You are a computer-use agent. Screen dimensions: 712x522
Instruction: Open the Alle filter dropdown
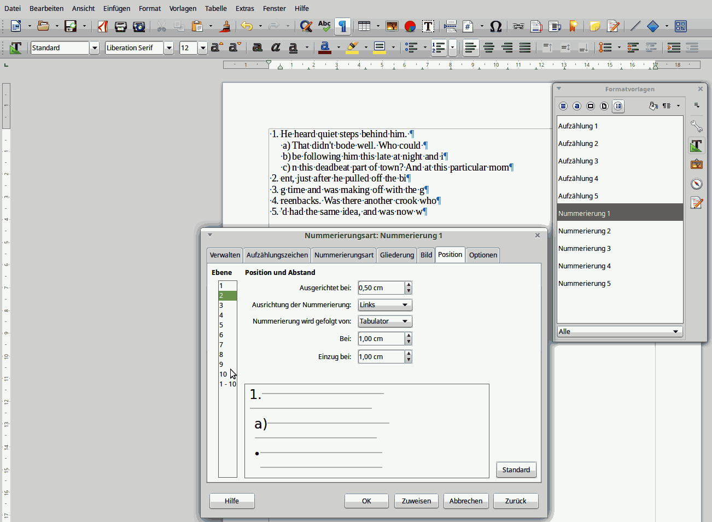pyautogui.click(x=620, y=331)
